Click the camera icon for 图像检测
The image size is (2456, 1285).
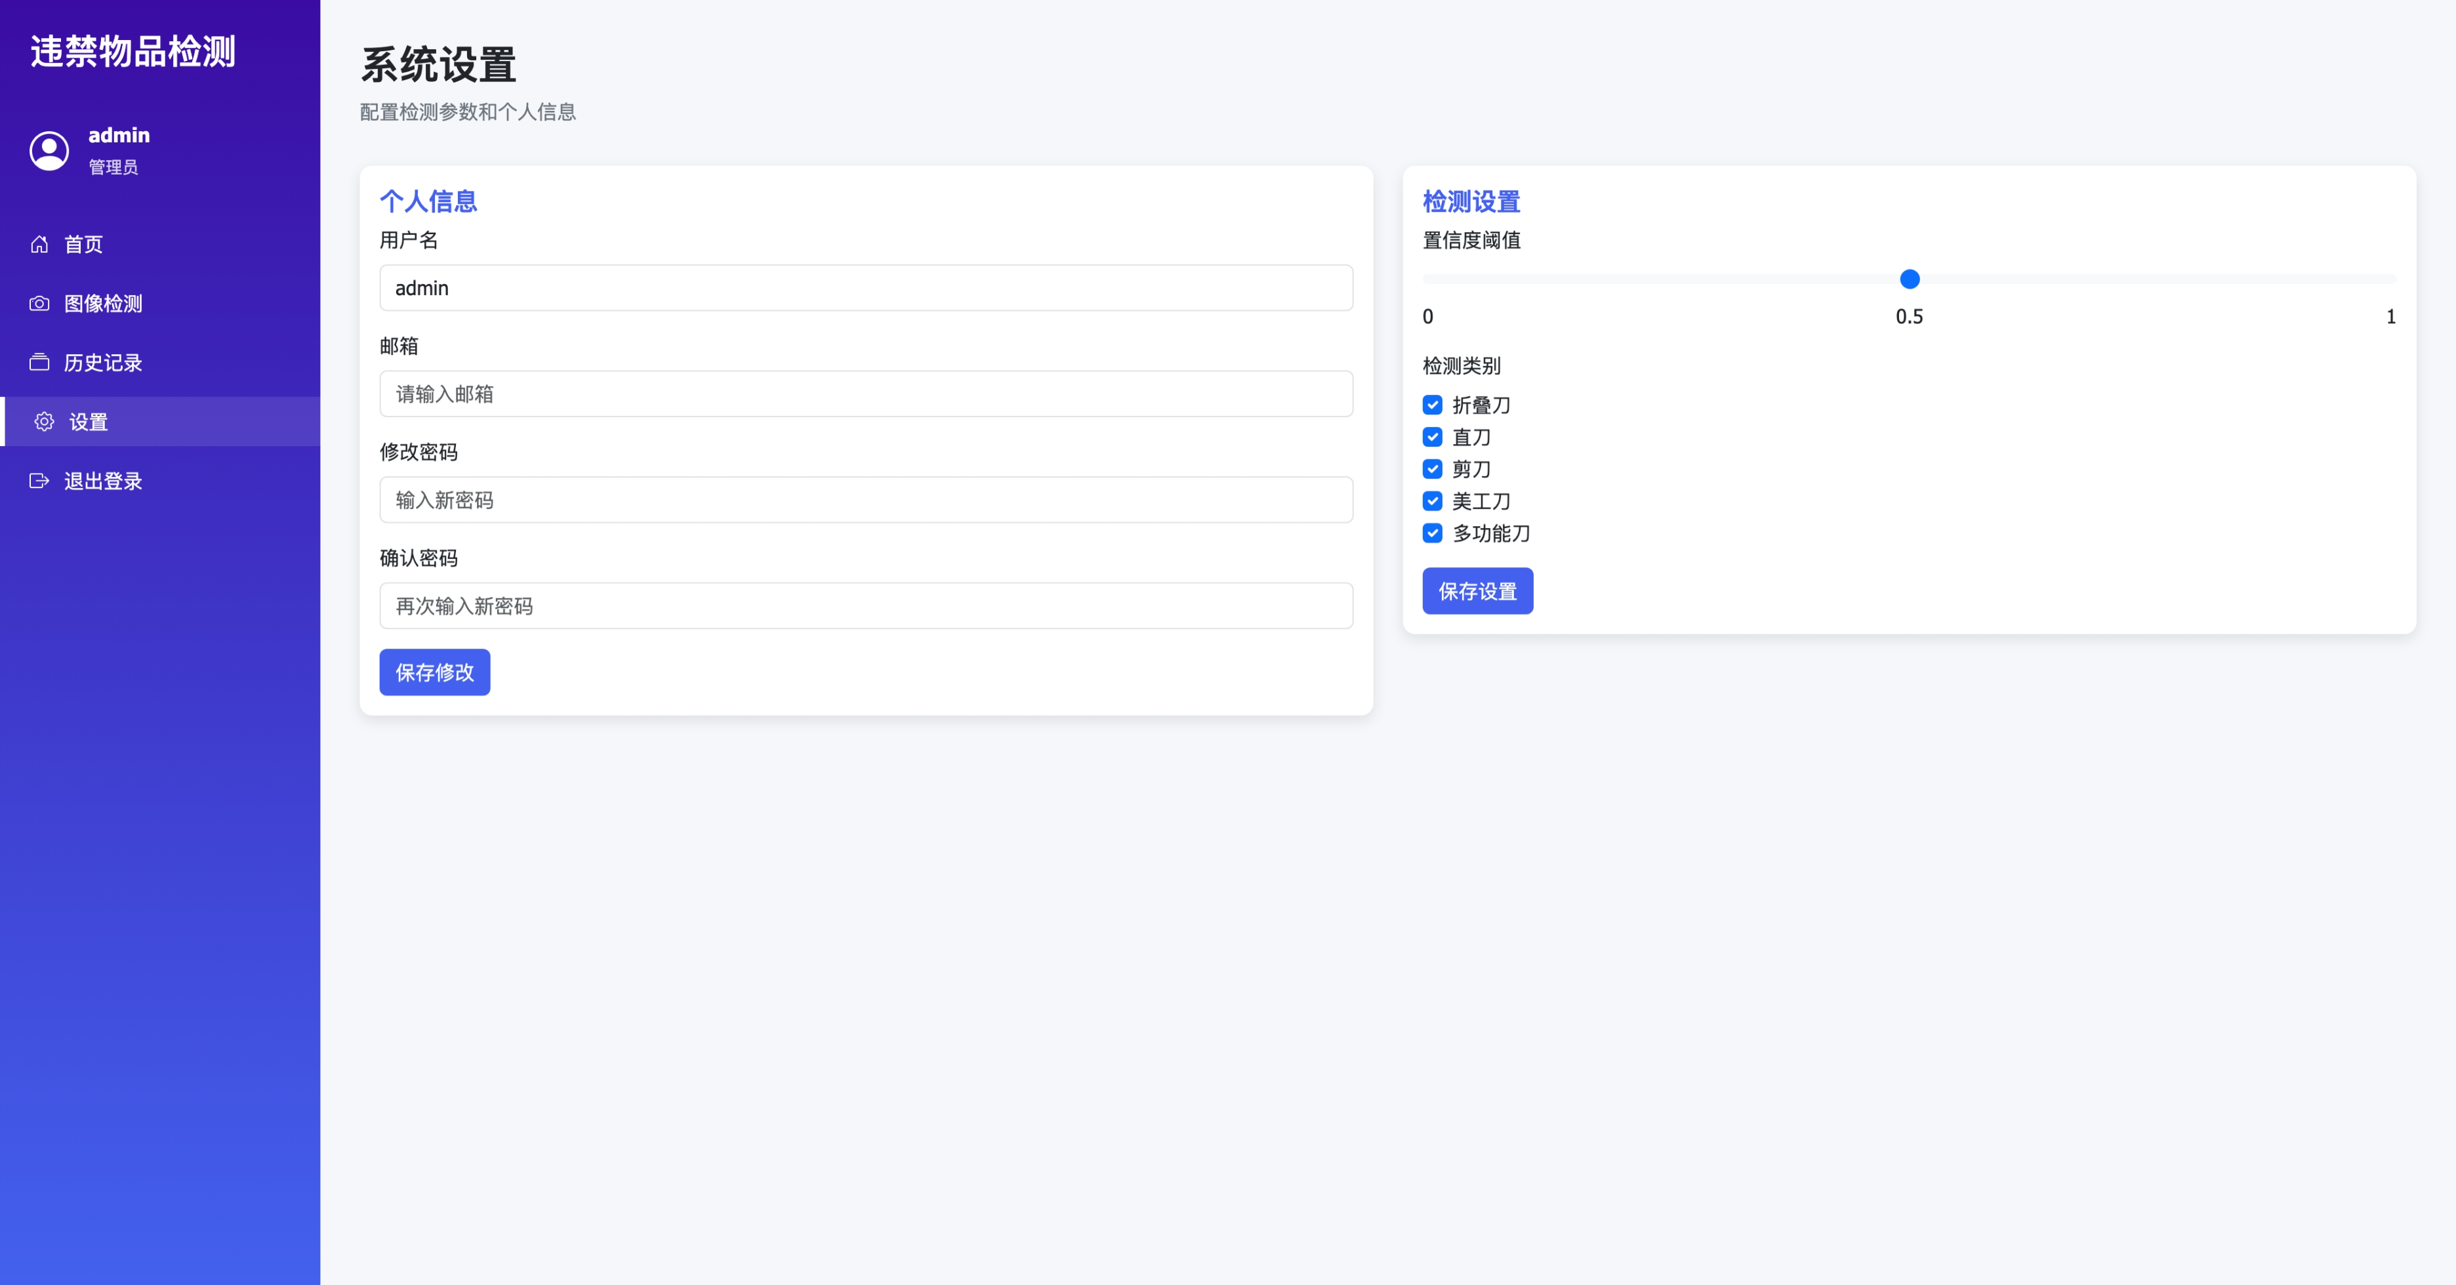click(x=39, y=303)
